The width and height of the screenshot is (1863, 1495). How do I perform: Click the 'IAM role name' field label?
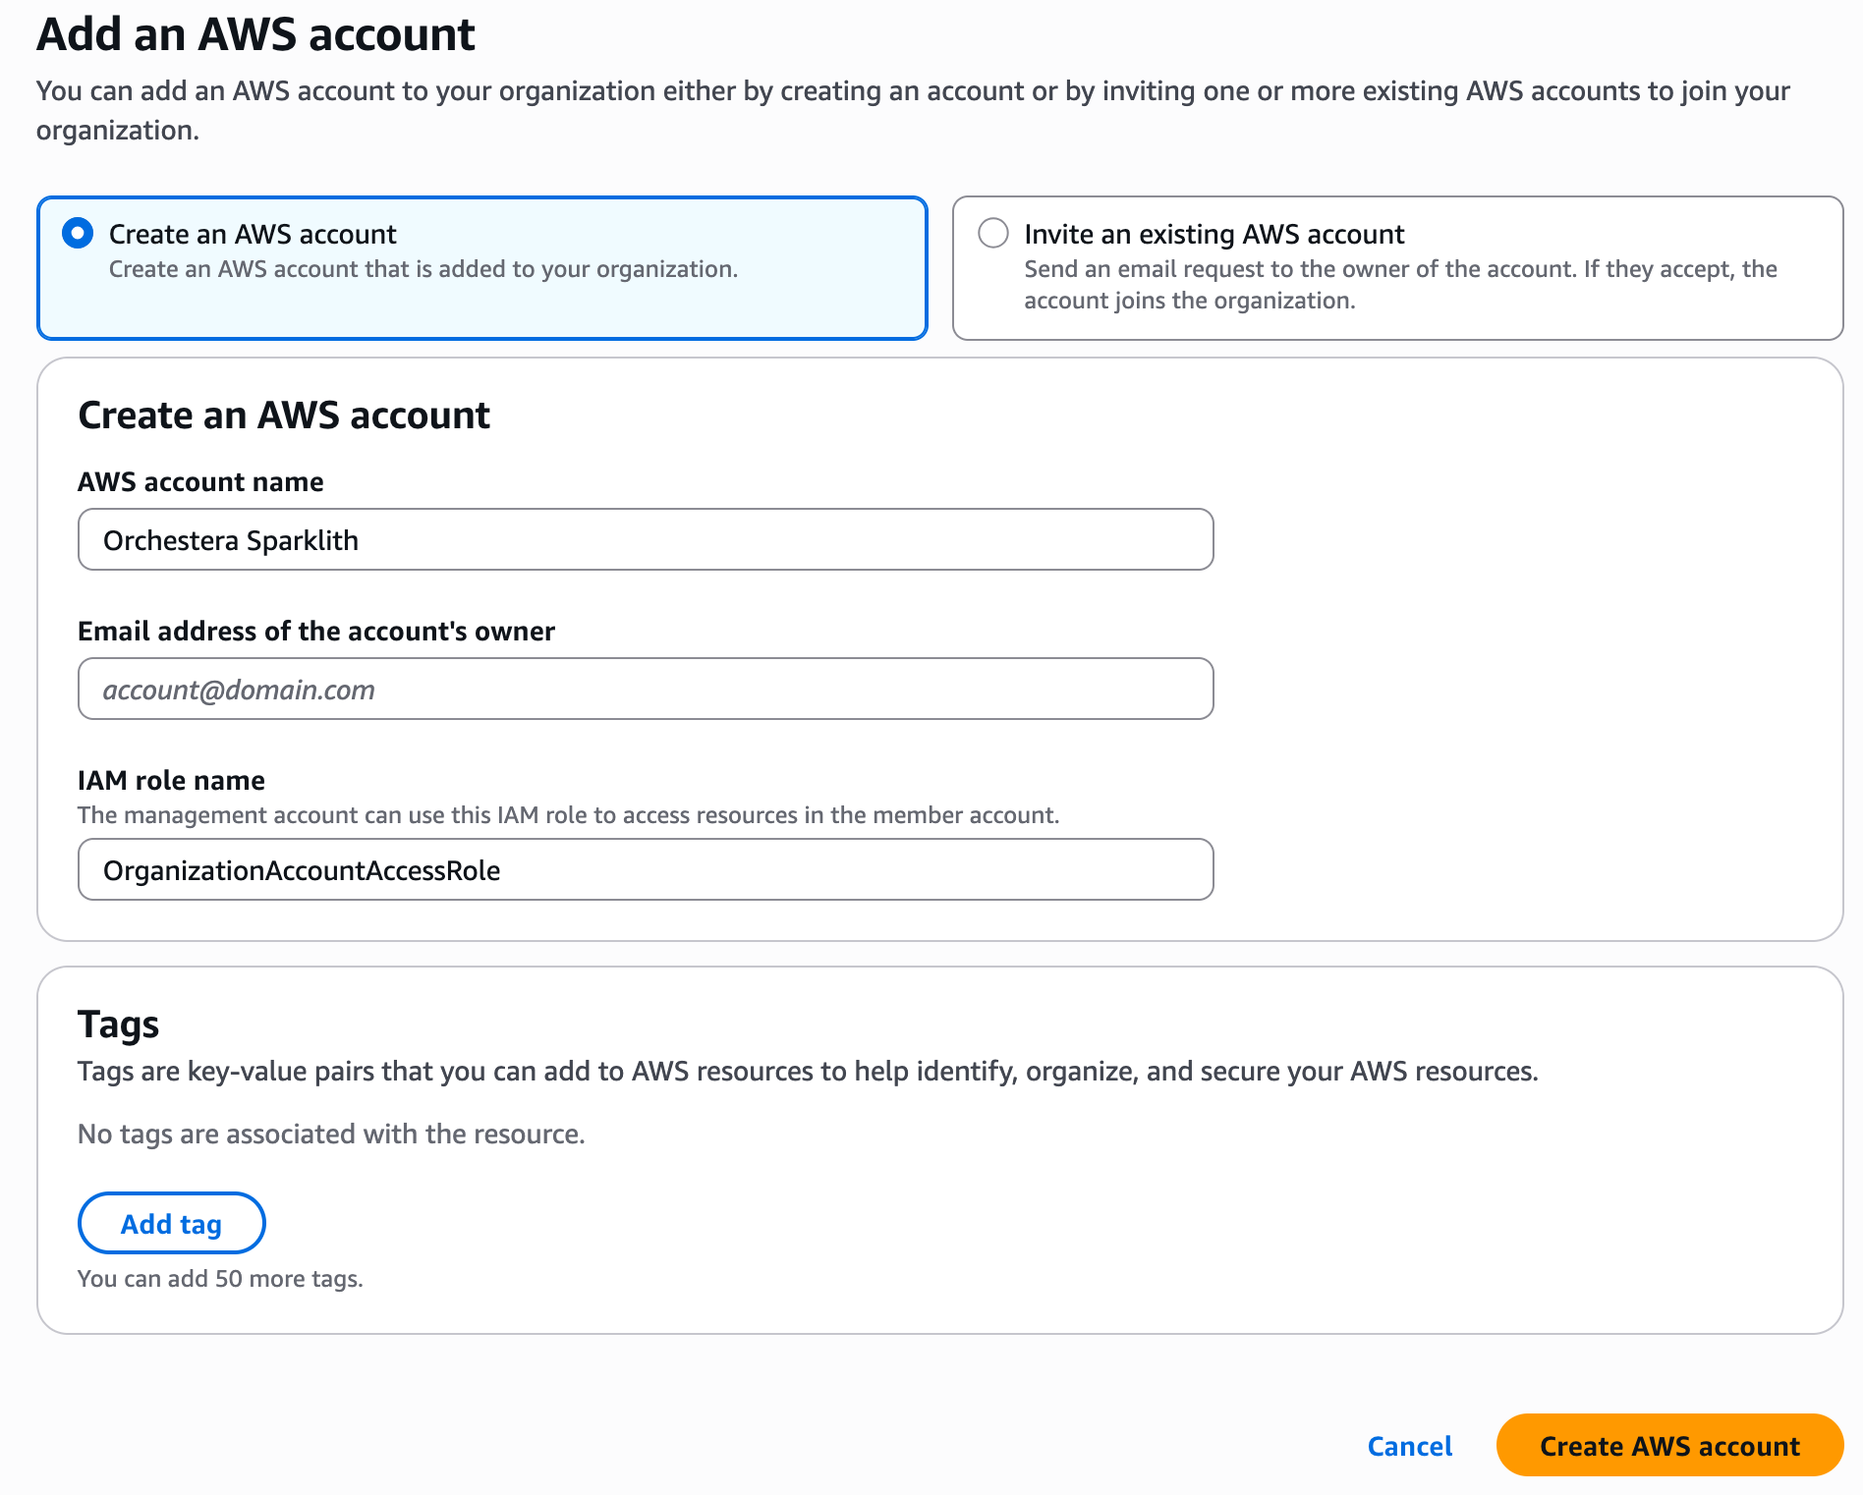tap(171, 780)
